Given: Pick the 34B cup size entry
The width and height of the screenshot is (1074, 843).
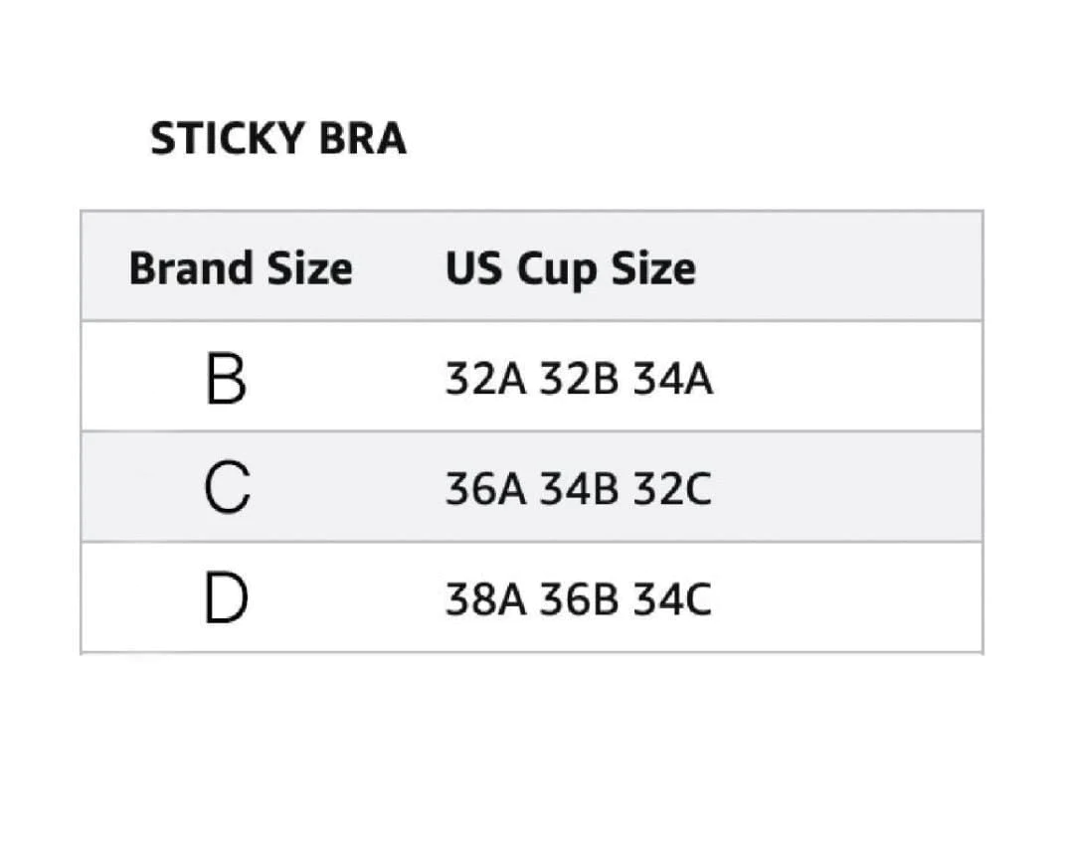Looking at the screenshot, I should coord(579,491).
